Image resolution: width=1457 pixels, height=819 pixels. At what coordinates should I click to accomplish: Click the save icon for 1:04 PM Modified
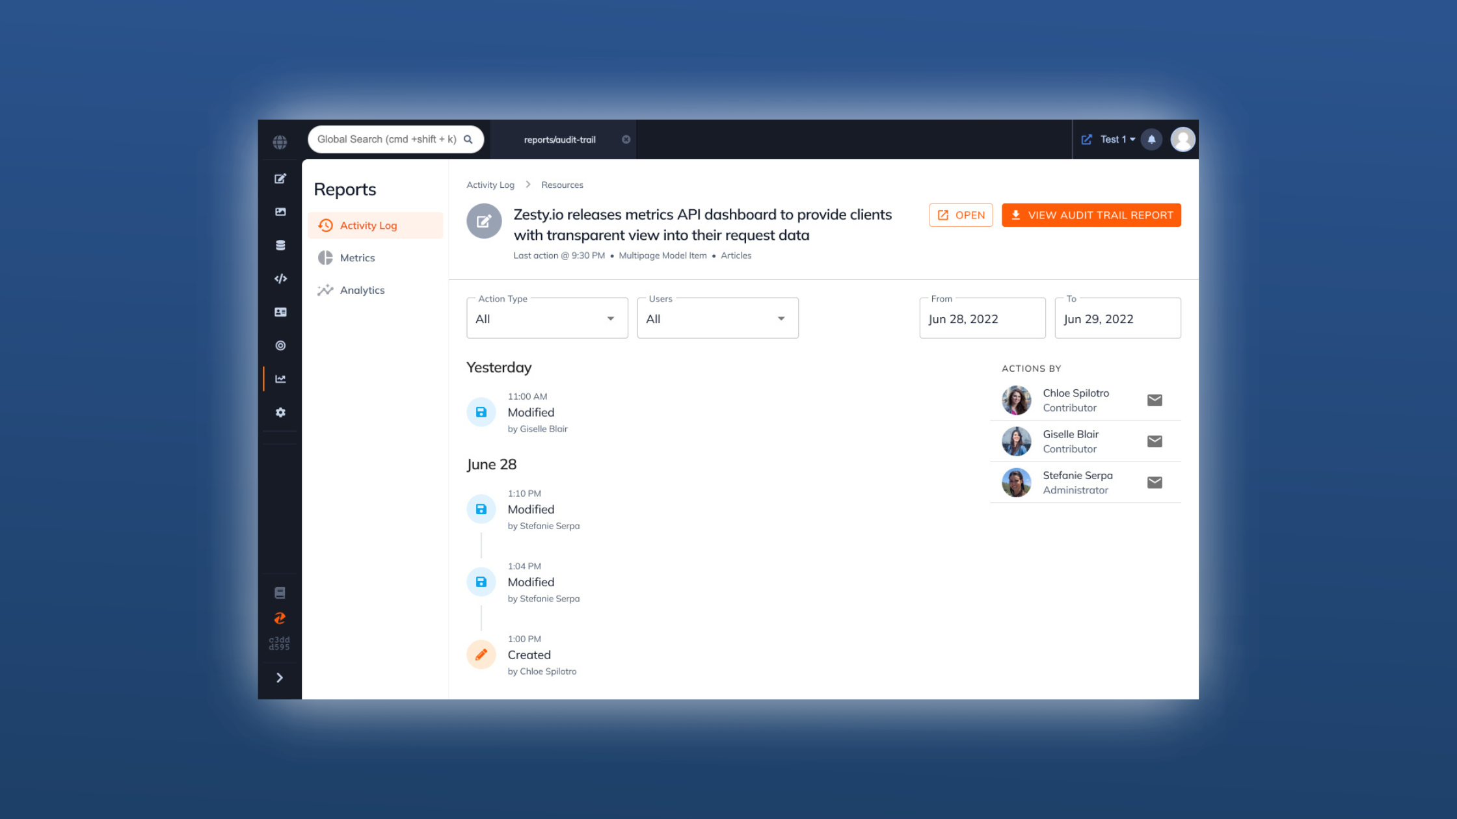(x=481, y=582)
